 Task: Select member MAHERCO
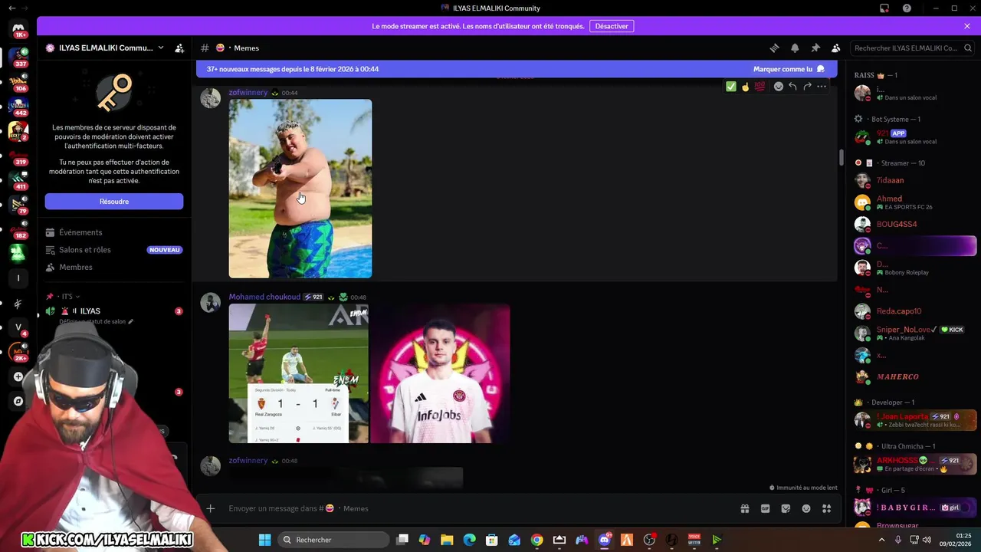915,377
